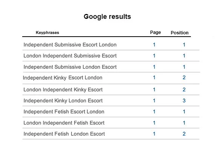Click "Independent Kinky London Escort" keyphrase

coord(63,101)
